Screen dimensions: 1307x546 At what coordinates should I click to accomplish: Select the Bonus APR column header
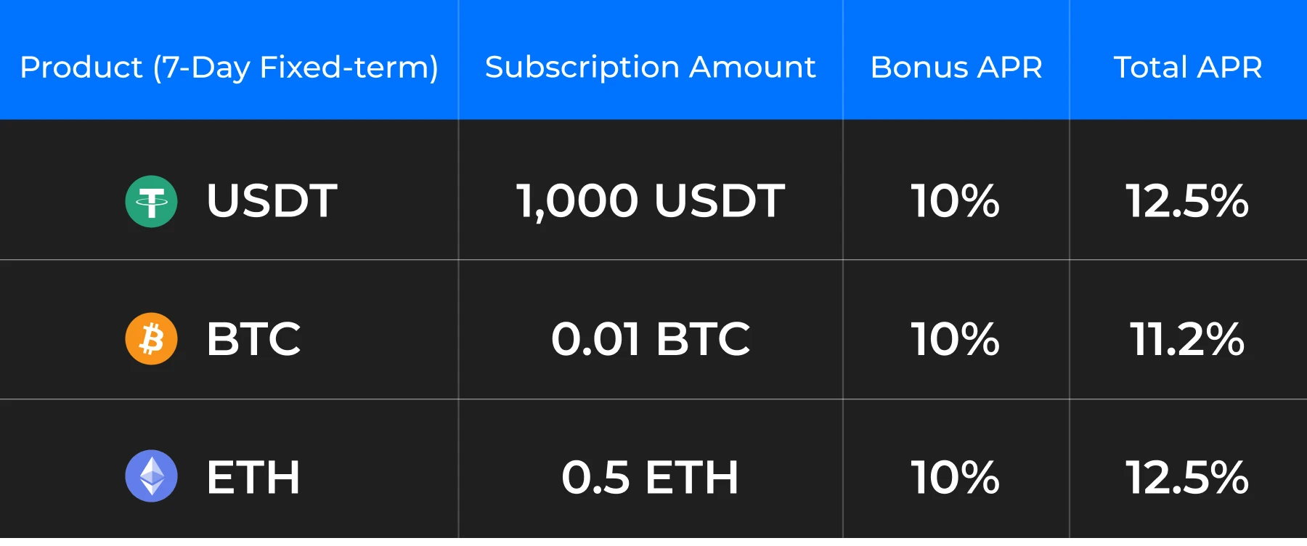(x=956, y=68)
